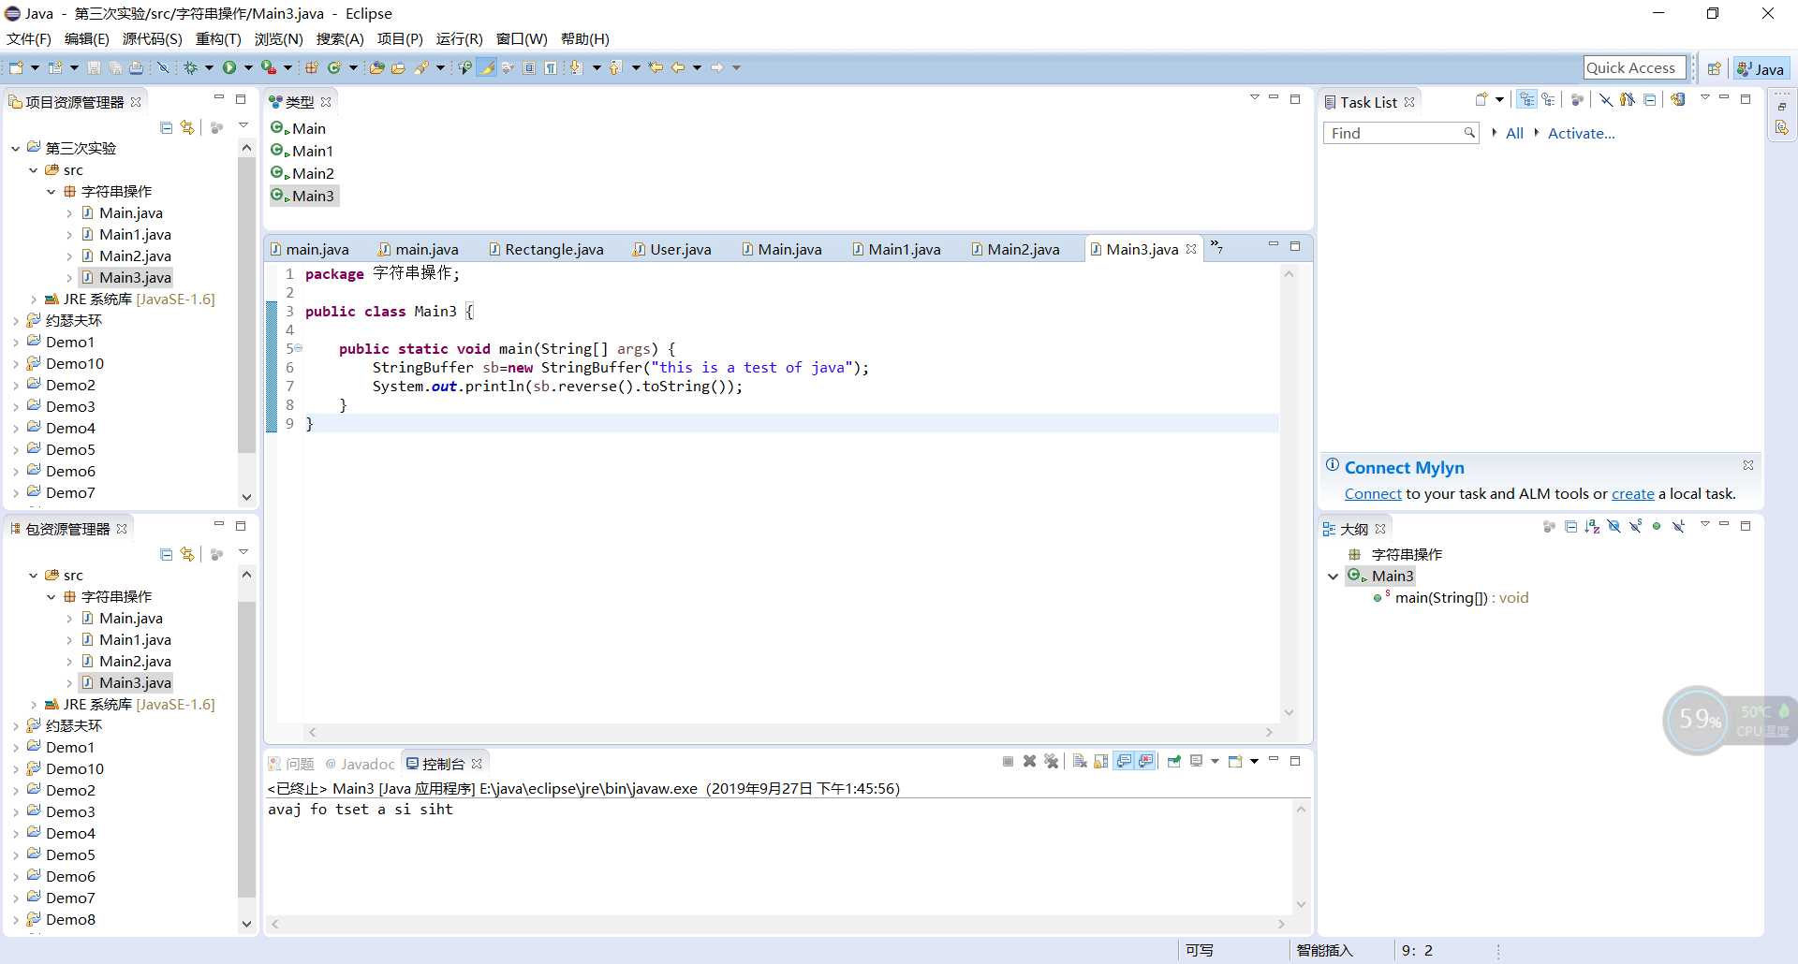
Task: Click Last Edit Location toolbar arrow
Action: coord(656,67)
